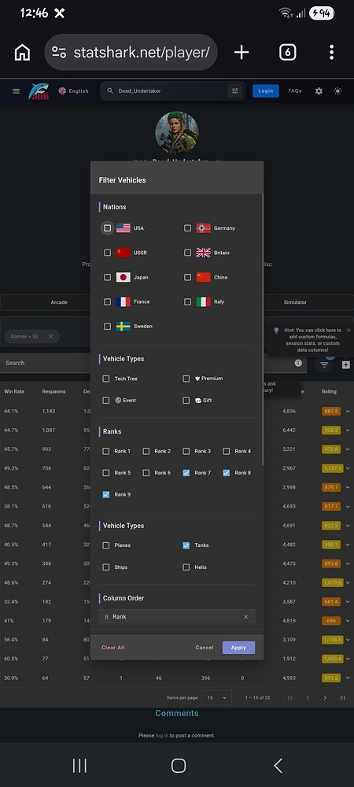Open the English language selector
Image resolution: width=354 pixels, height=787 pixels.
[73, 91]
